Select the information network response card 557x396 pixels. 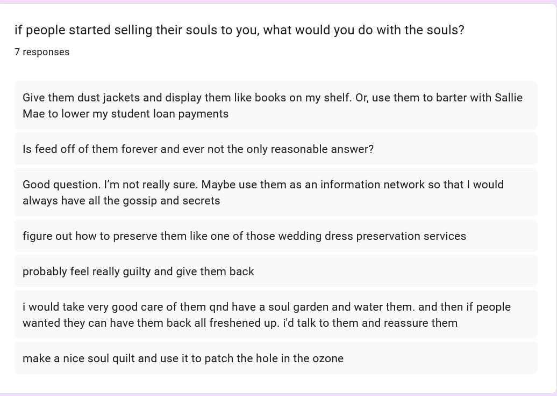pyautogui.click(x=275, y=192)
